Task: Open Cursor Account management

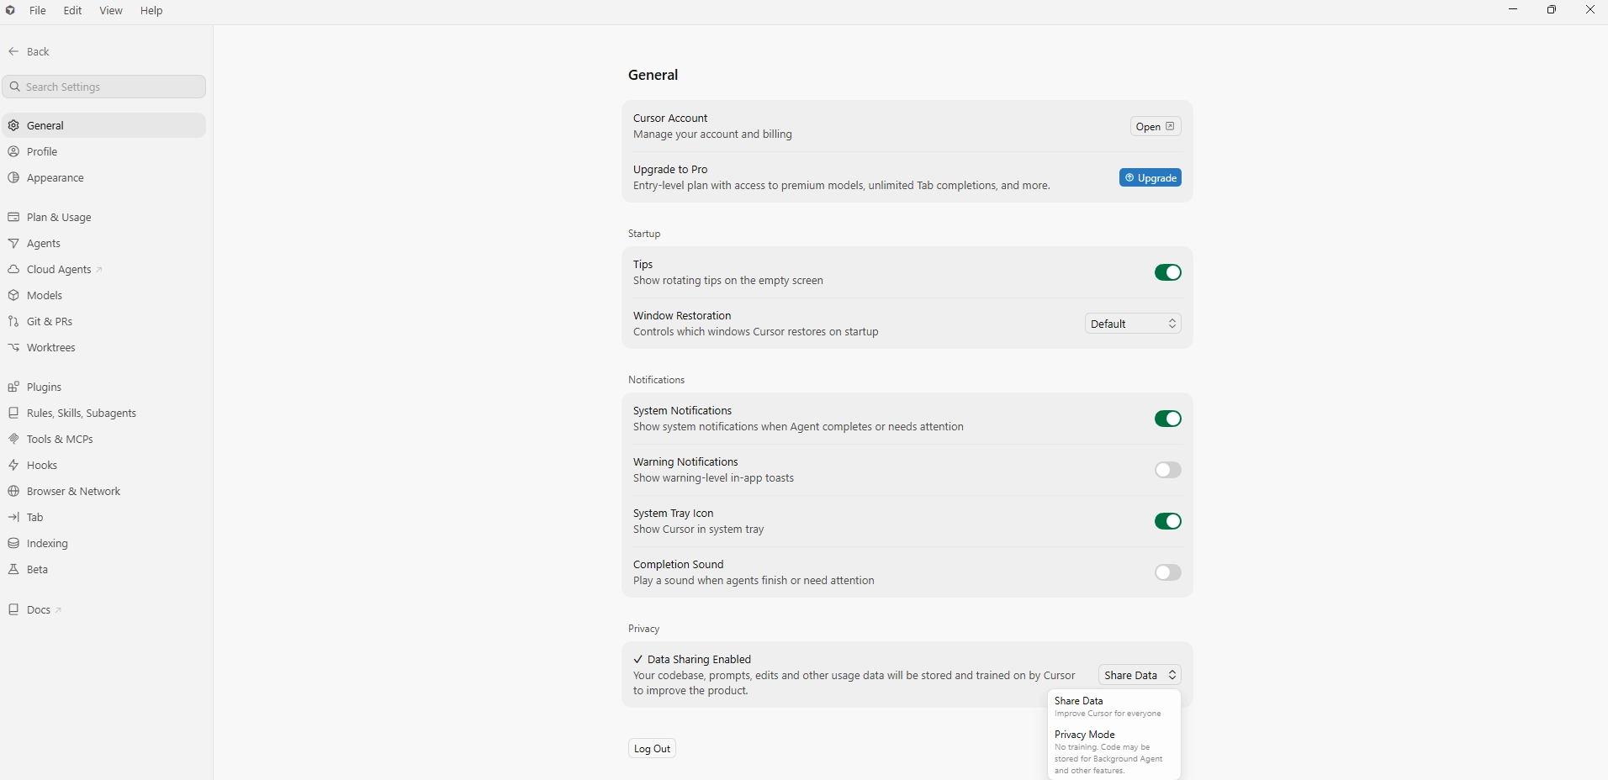Action: pyautogui.click(x=1156, y=126)
